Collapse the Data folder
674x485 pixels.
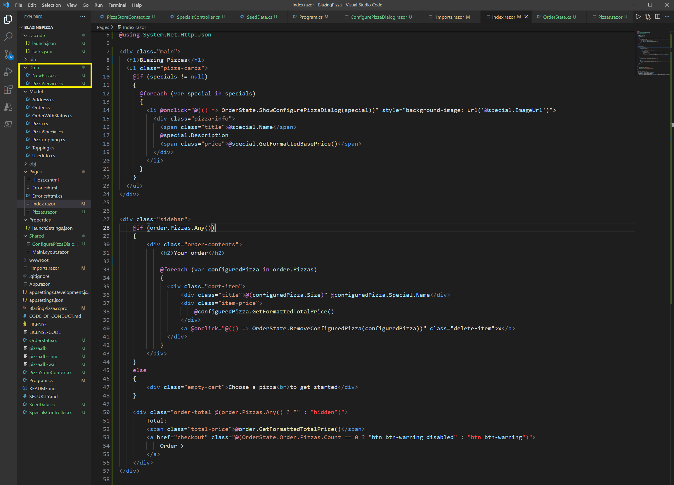[34, 68]
